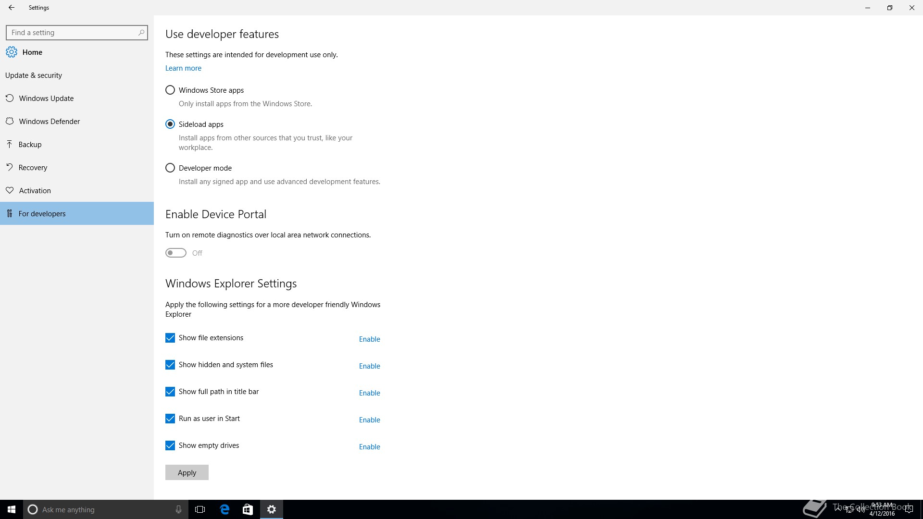Image resolution: width=923 pixels, height=519 pixels.
Task: Click the Apply button
Action: point(187,472)
